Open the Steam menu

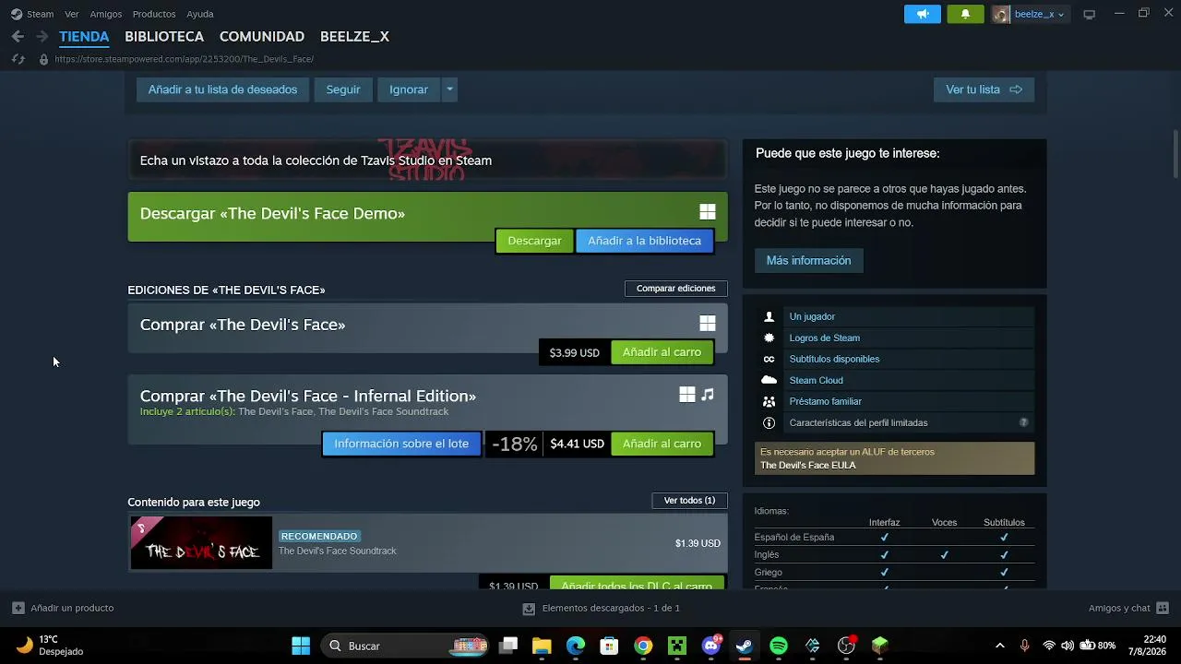coord(40,14)
